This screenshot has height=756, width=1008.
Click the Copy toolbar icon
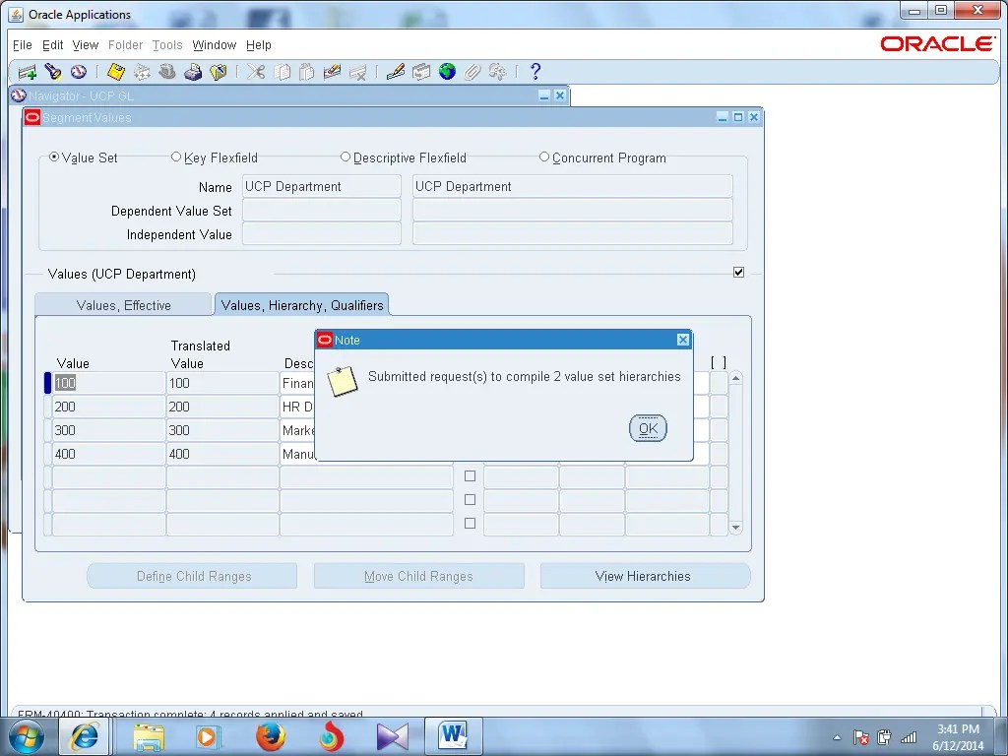pyautogui.click(x=282, y=72)
